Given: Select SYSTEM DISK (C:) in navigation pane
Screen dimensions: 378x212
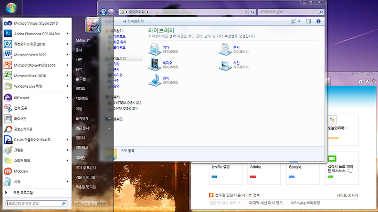Looking at the screenshot, I should click(x=127, y=103).
